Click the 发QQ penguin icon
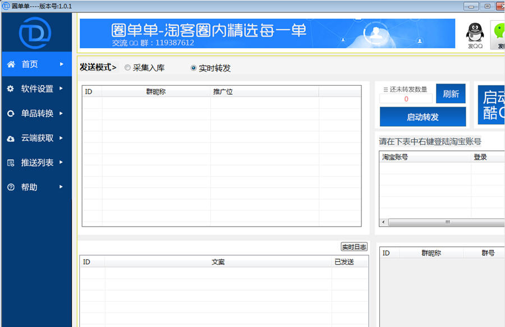505x327 pixels. click(x=474, y=34)
